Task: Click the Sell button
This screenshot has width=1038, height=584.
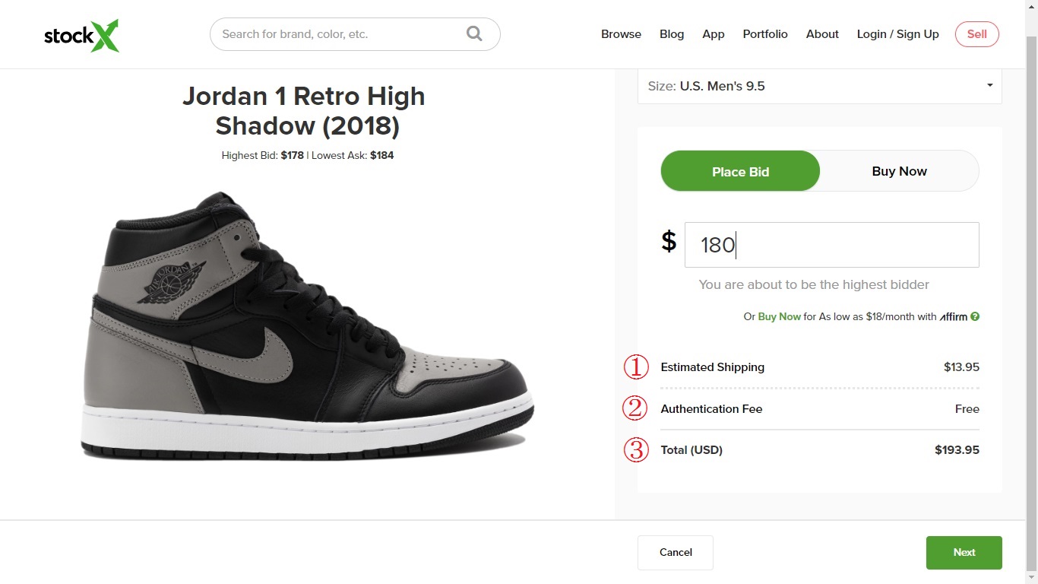Action: [976, 34]
